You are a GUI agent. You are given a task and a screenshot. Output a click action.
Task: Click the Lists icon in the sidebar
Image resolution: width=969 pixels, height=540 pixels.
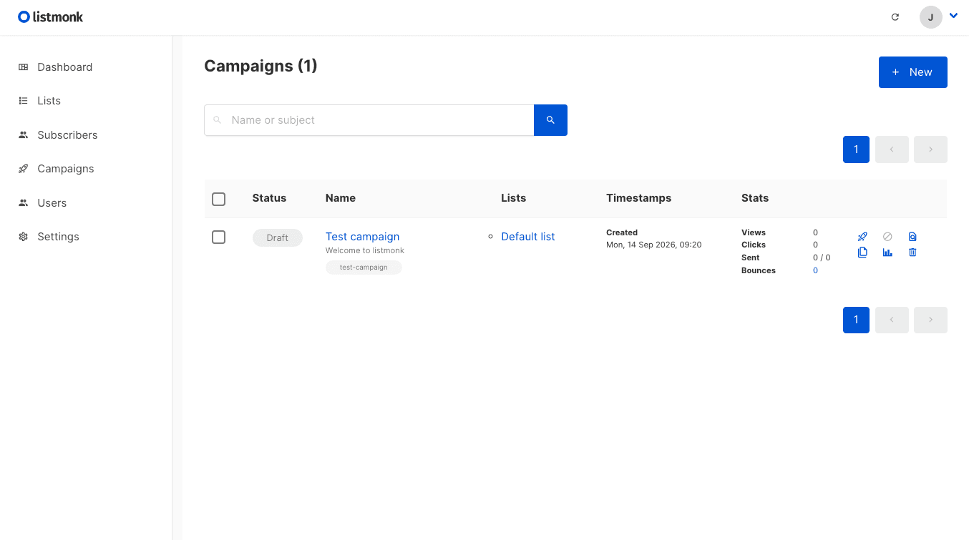pyautogui.click(x=24, y=101)
